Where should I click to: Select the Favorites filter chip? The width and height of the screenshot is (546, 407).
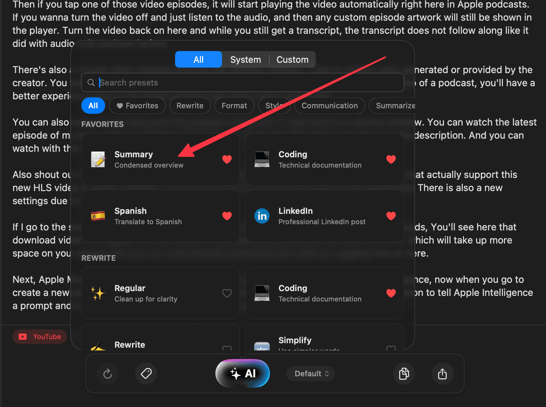pyautogui.click(x=137, y=106)
